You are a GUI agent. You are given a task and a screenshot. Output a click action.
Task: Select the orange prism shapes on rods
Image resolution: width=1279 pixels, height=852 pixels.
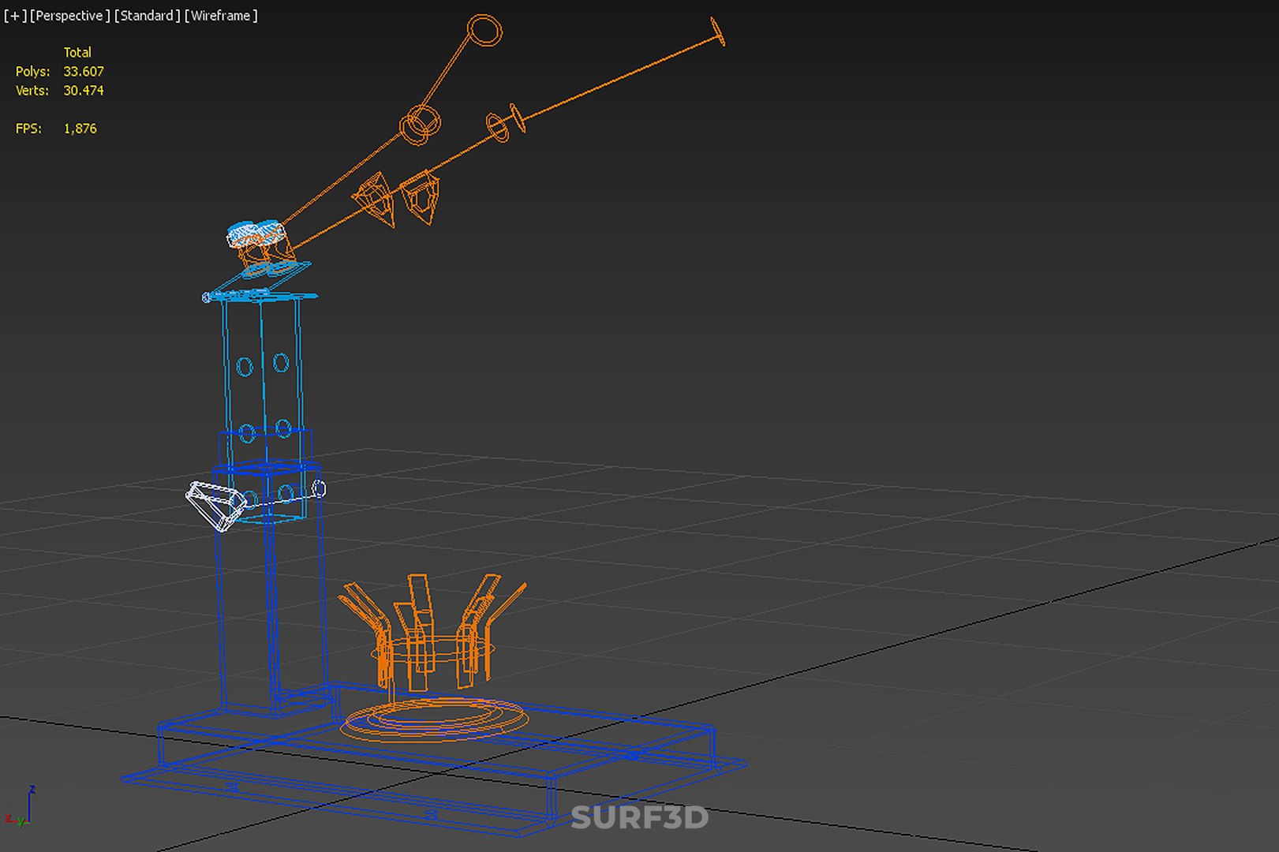tap(396, 198)
